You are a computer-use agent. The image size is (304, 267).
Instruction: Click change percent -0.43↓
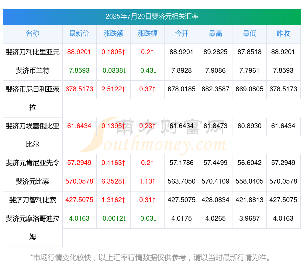[x=147, y=70]
